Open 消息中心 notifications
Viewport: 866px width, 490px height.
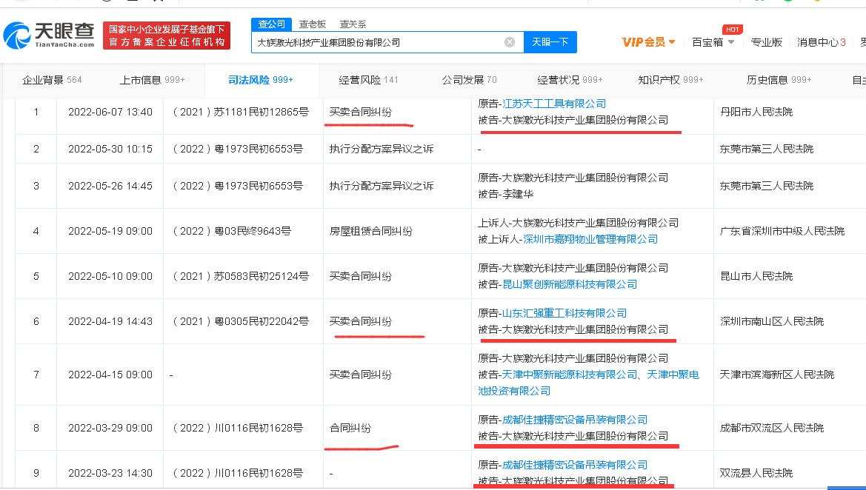pos(821,42)
